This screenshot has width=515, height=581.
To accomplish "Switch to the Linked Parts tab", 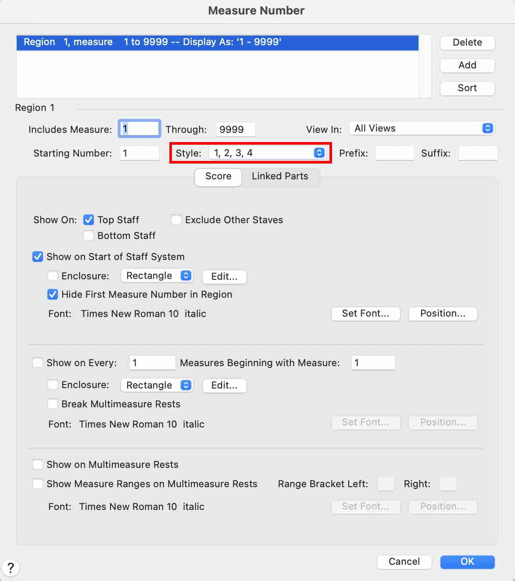I will pyautogui.click(x=280, y=176).
